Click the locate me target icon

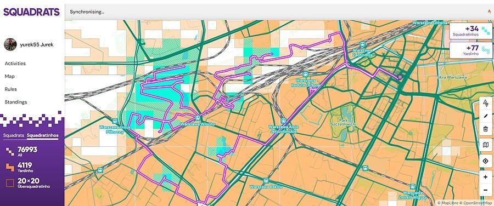click(x=486, y=161)
